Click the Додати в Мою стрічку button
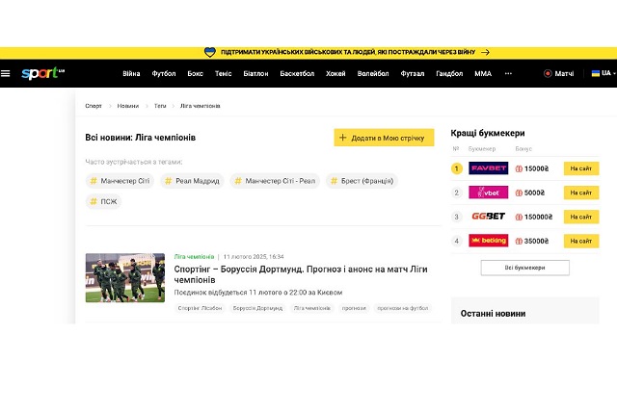Viewport: 617px width, 411px height. click(384, 138)
